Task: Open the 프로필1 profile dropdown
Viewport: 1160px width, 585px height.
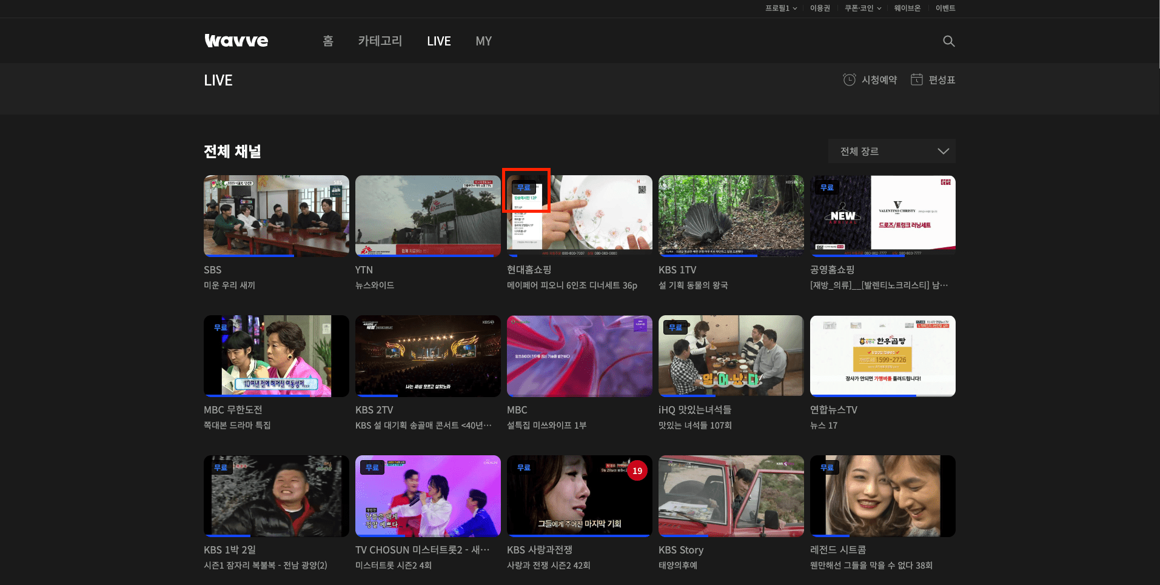Action: [781, 8]
